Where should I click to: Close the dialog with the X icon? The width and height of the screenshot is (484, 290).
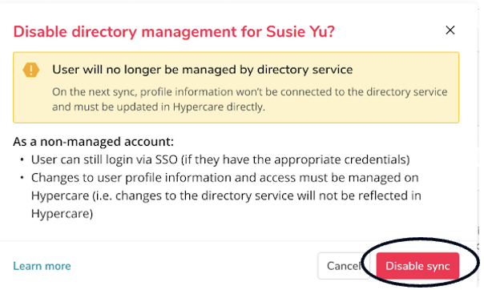(450, 30)
